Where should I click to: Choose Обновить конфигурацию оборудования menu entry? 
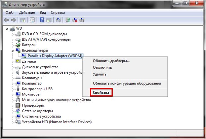tap(125, 84)
